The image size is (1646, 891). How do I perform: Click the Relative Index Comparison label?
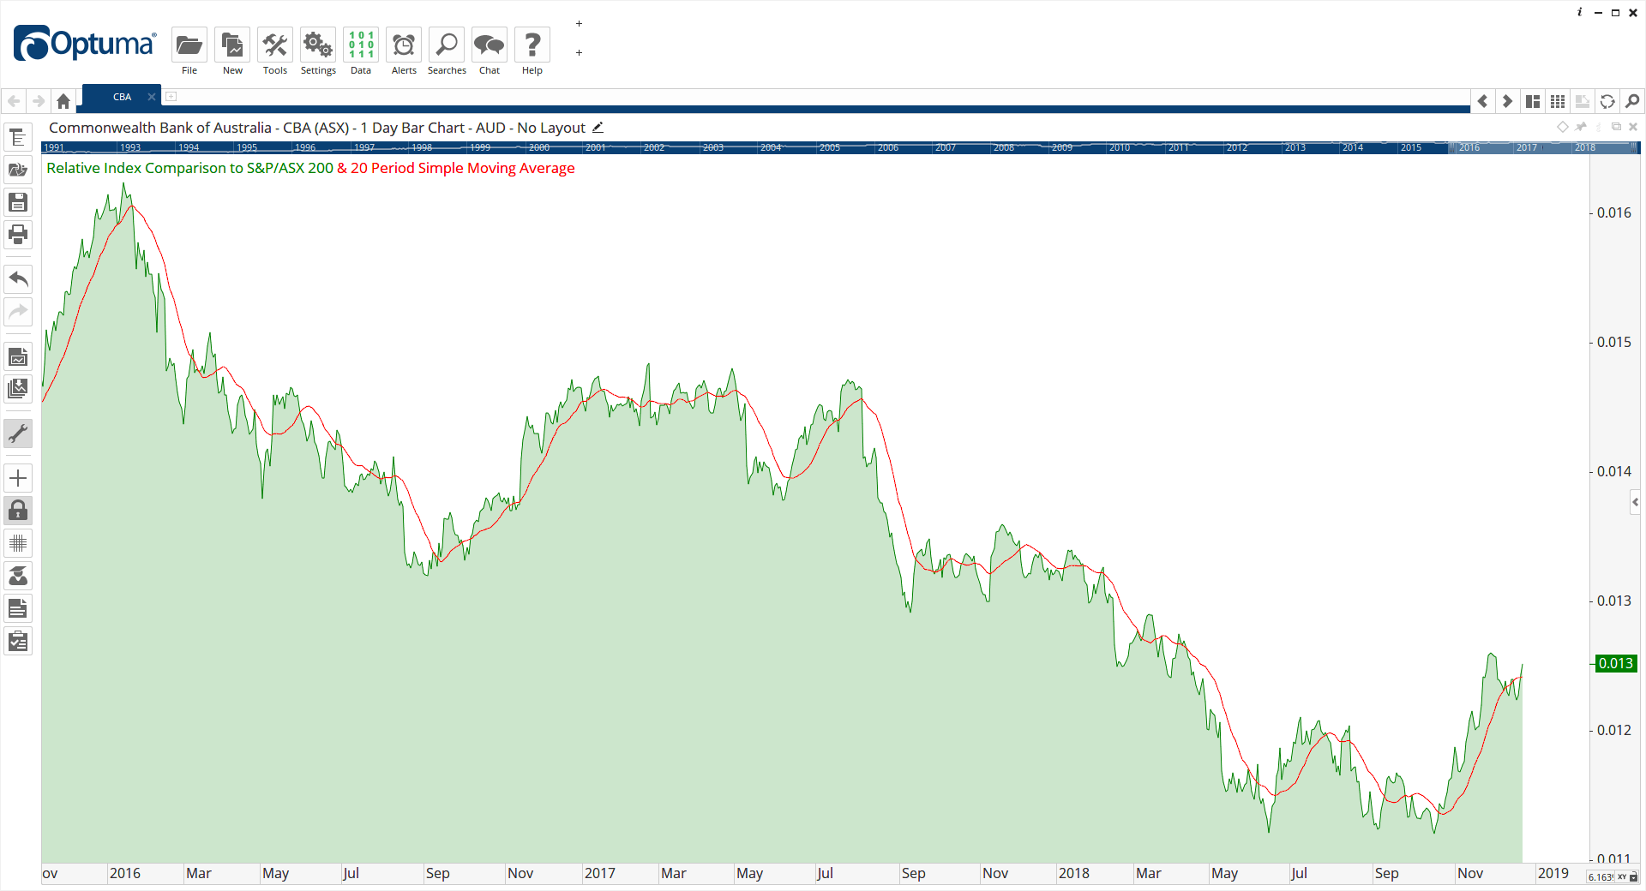(189, 168)
